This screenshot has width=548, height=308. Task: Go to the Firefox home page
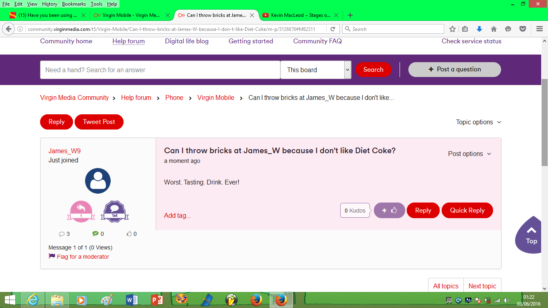point(494,28)
